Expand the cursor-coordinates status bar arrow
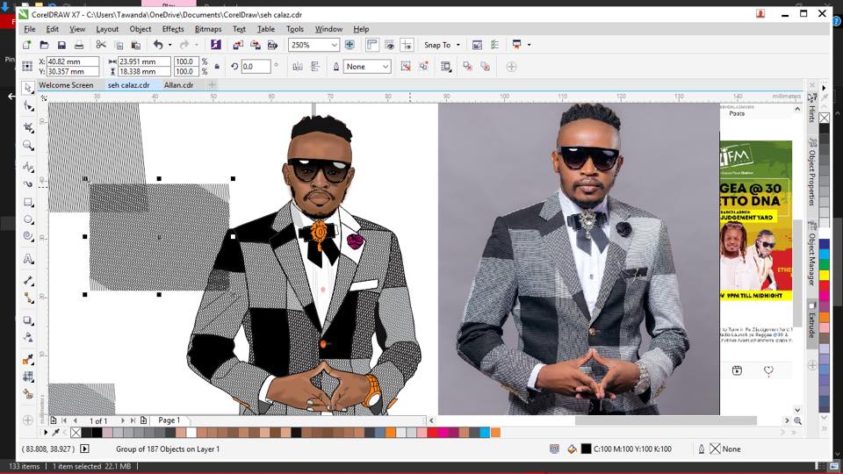Image resolution: width=843 pixels, height=474 pixels. 84,449
